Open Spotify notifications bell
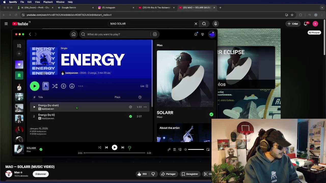Image resolution: width=326 pixels, height=183 pixels. click(196, 34)
